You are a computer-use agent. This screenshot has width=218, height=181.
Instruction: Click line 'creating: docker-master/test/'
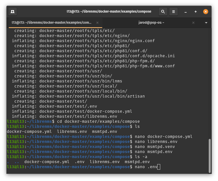click(51, 101)
